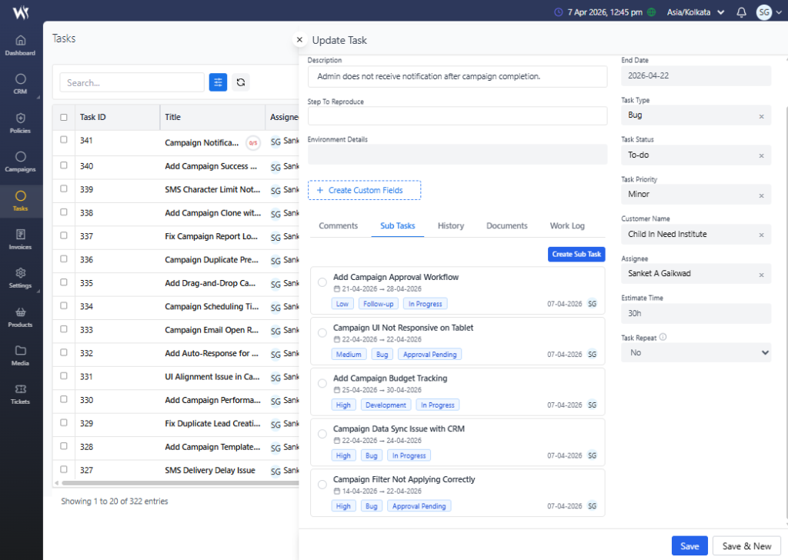The height and width of the screenshot is (560, 788).
Task: Expand the Task Repeat dropdown
Action: [696, 352]
